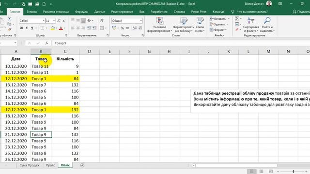Switch to the Данные tab
Screen dimensions: 310x174
tap(99, 12)
